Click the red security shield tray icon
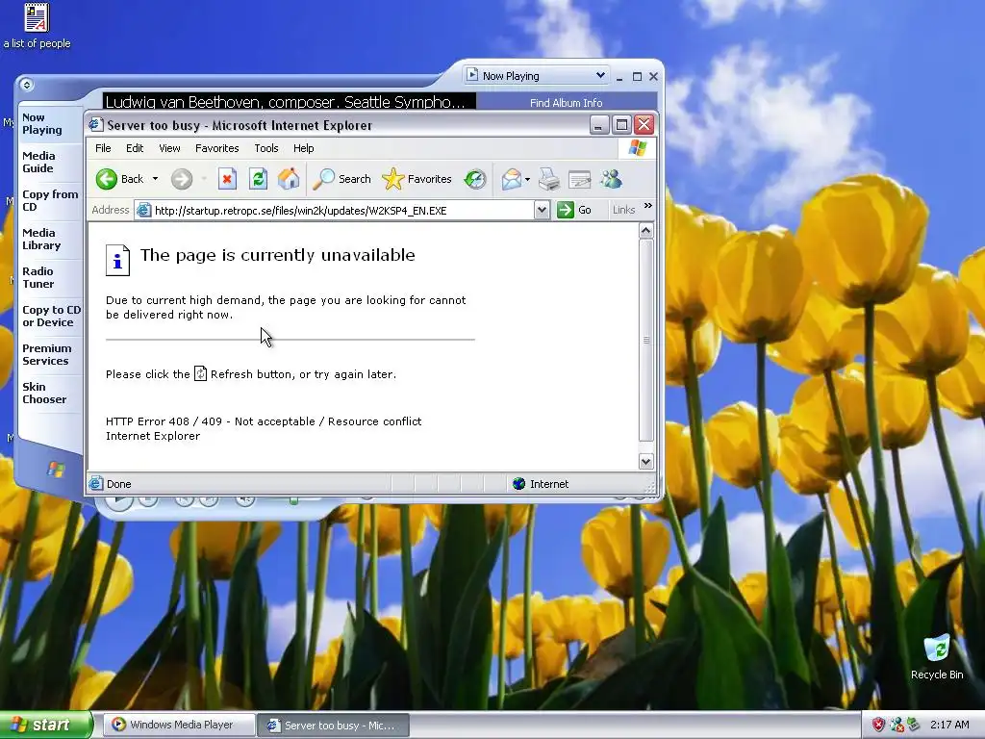Viewport: 985px width, 739px height. click(878, 726)
